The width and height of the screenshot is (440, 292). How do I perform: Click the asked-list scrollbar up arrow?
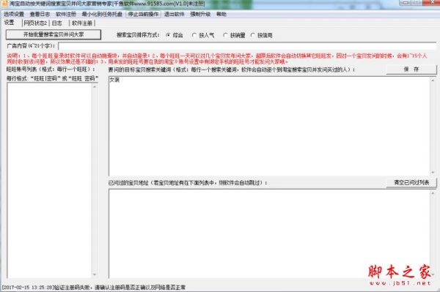[433, 193]
